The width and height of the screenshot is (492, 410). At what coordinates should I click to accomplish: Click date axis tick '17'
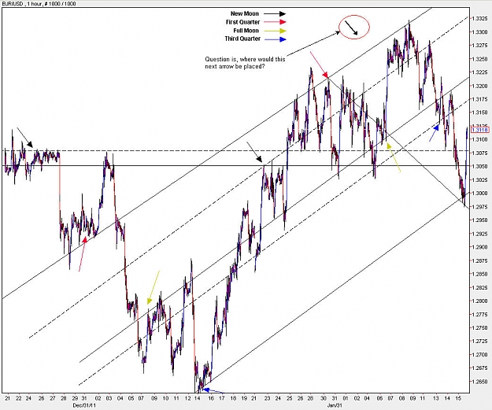click(222, 398)
